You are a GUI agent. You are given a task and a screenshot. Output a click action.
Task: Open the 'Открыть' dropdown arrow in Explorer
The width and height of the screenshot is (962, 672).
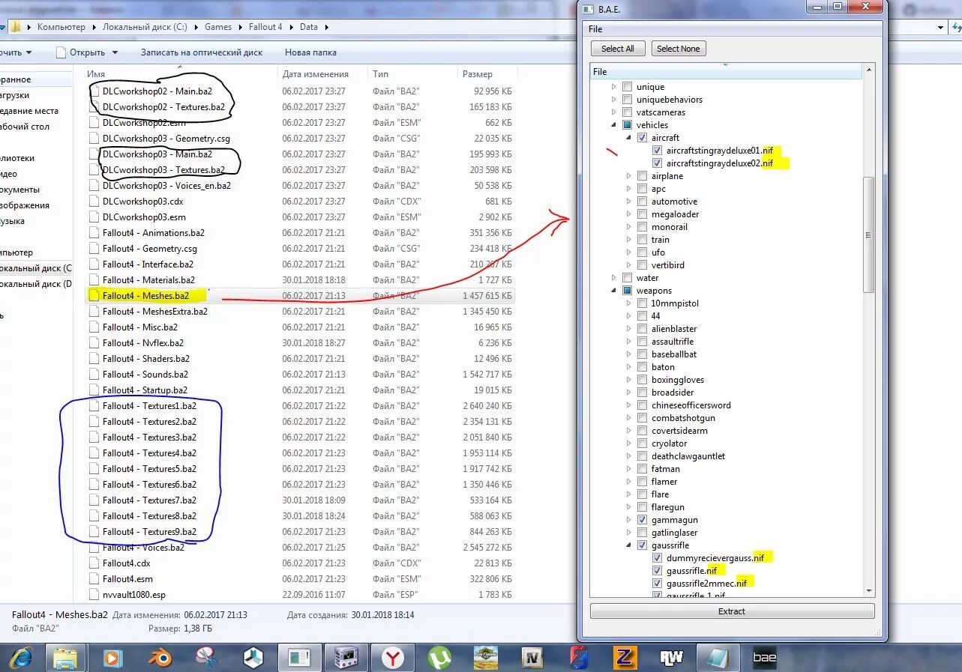(115, 52)
